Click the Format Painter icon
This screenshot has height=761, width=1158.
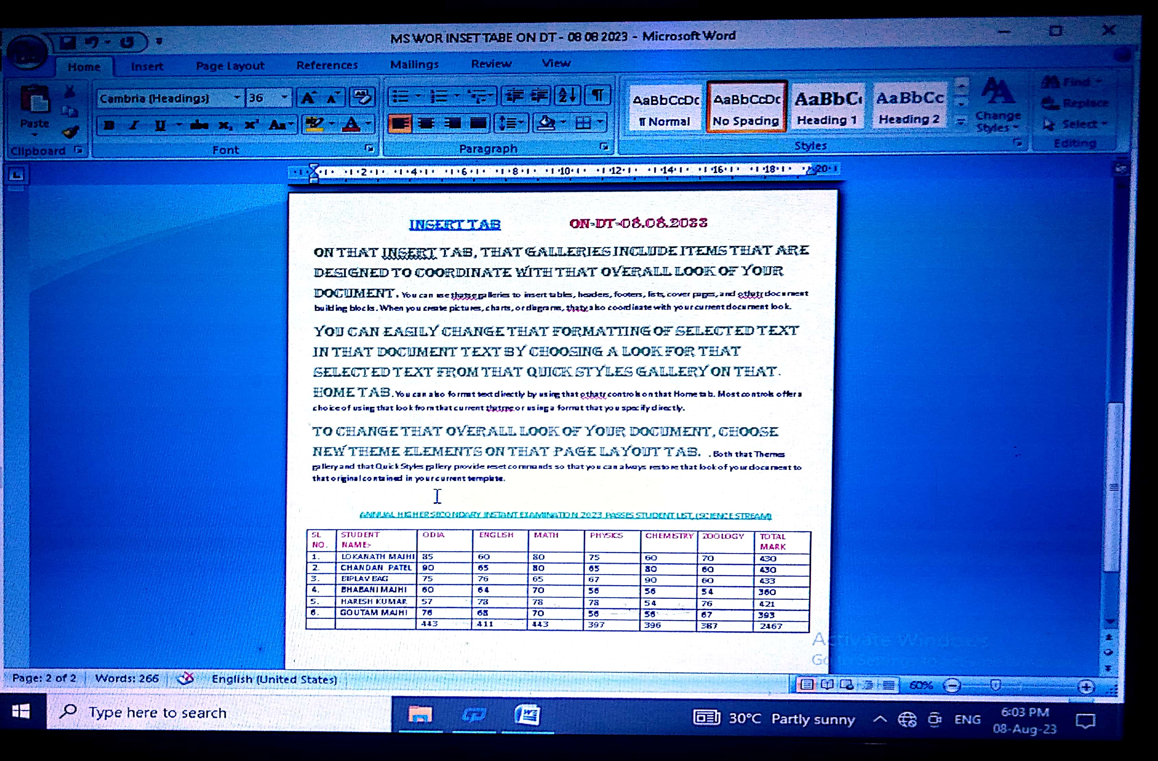click(71, 132)
